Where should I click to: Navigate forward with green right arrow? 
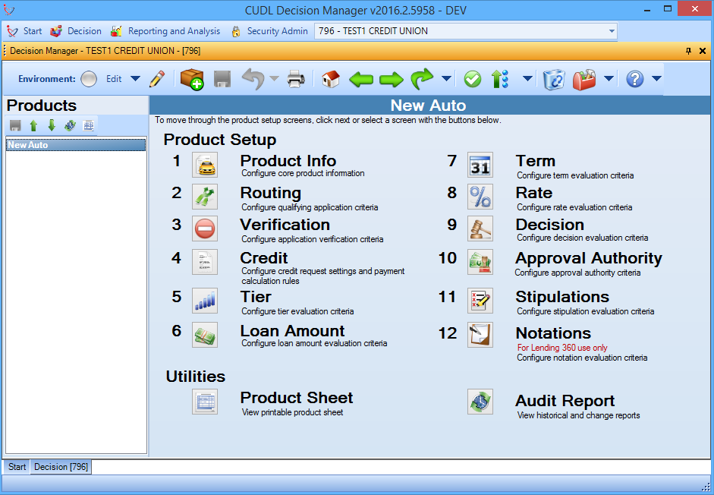[392, 79]
